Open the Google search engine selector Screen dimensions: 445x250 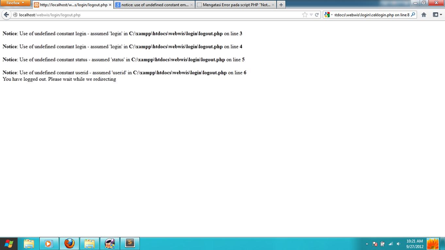click(328, 15)
